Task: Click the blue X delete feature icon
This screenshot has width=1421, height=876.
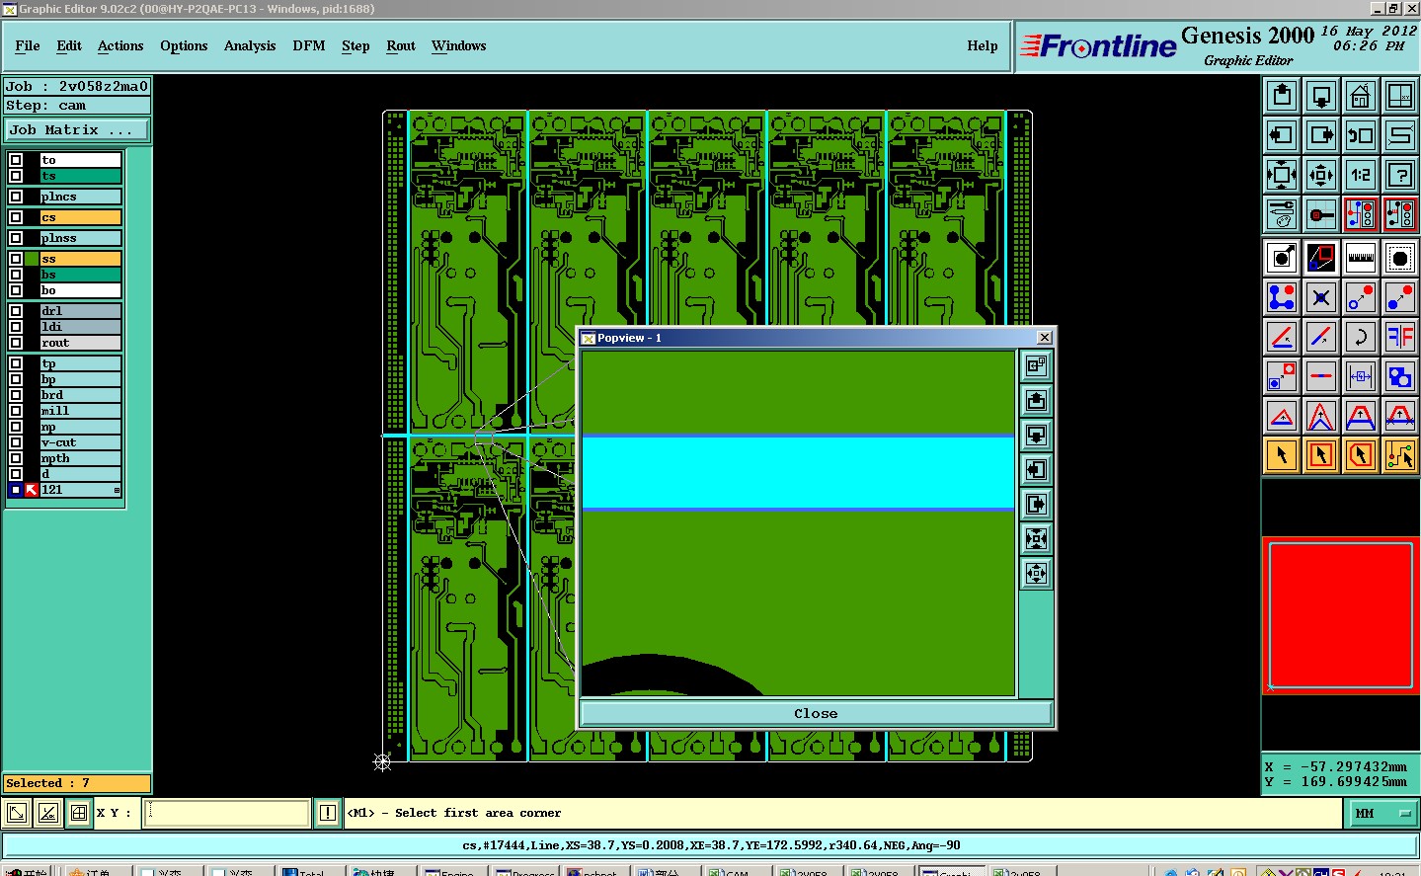Action: coord(1321,297)
